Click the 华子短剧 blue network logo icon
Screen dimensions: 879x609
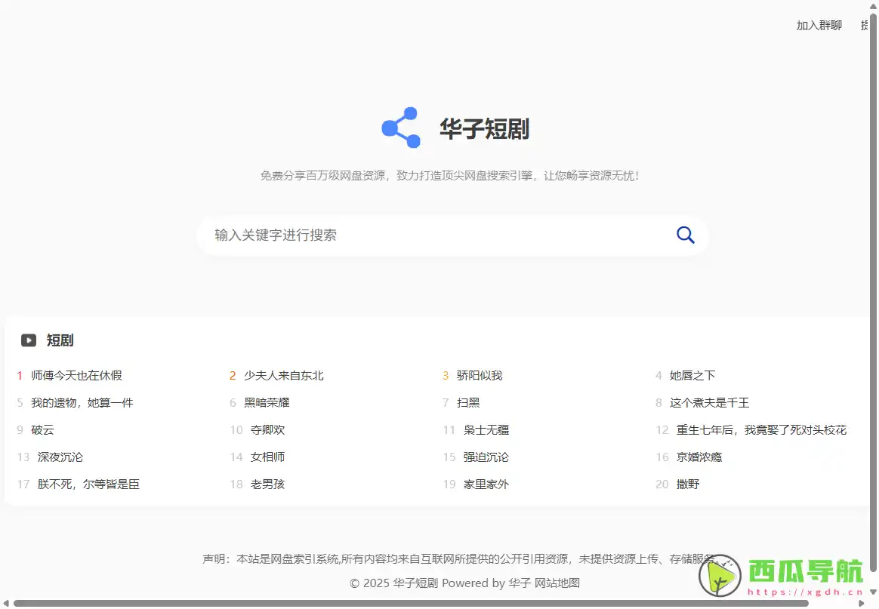[x=399, y=127]
